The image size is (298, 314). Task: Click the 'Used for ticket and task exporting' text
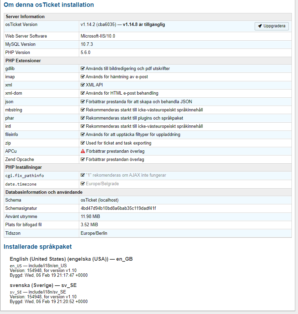(x=118, y=143)
